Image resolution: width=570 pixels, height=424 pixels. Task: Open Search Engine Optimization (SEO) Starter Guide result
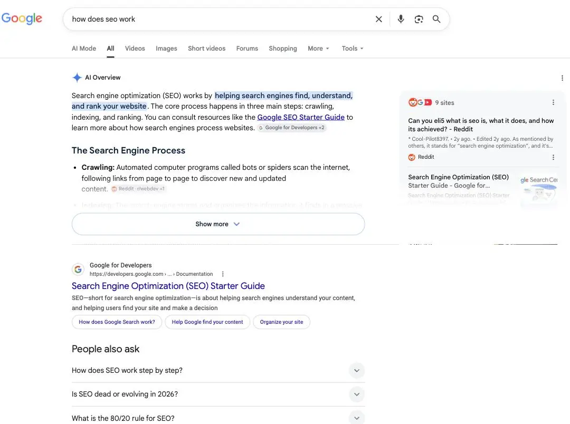[x=168, y=286]
